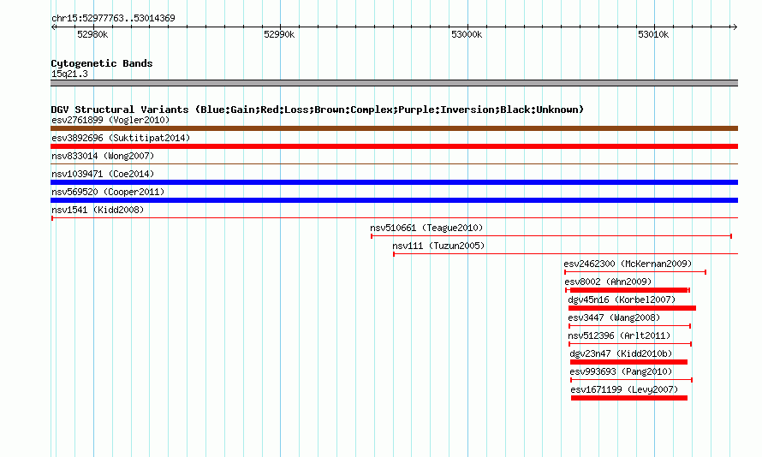Click the left arrow at ruler start

[x=53, y=27]
